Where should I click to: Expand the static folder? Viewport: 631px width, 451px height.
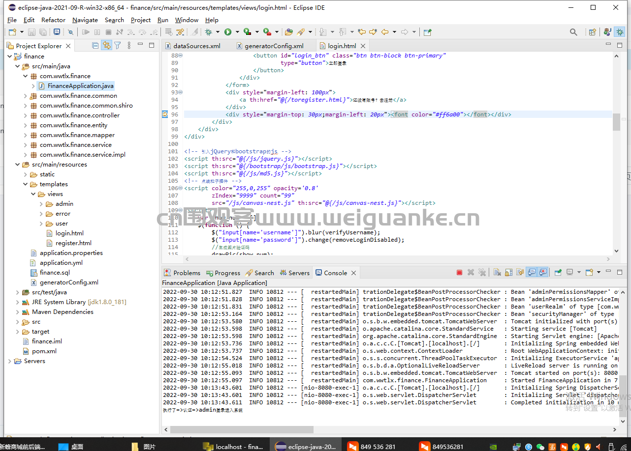pyautogui.click(x=25, y=174)
